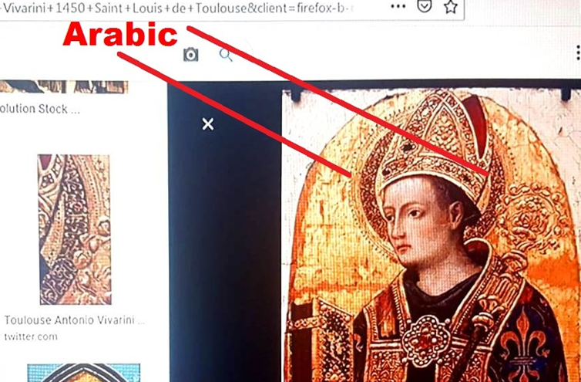This screenshot has height=382, width=581.
Task: Close the image preview panel with X
Action: coord(208,124)
